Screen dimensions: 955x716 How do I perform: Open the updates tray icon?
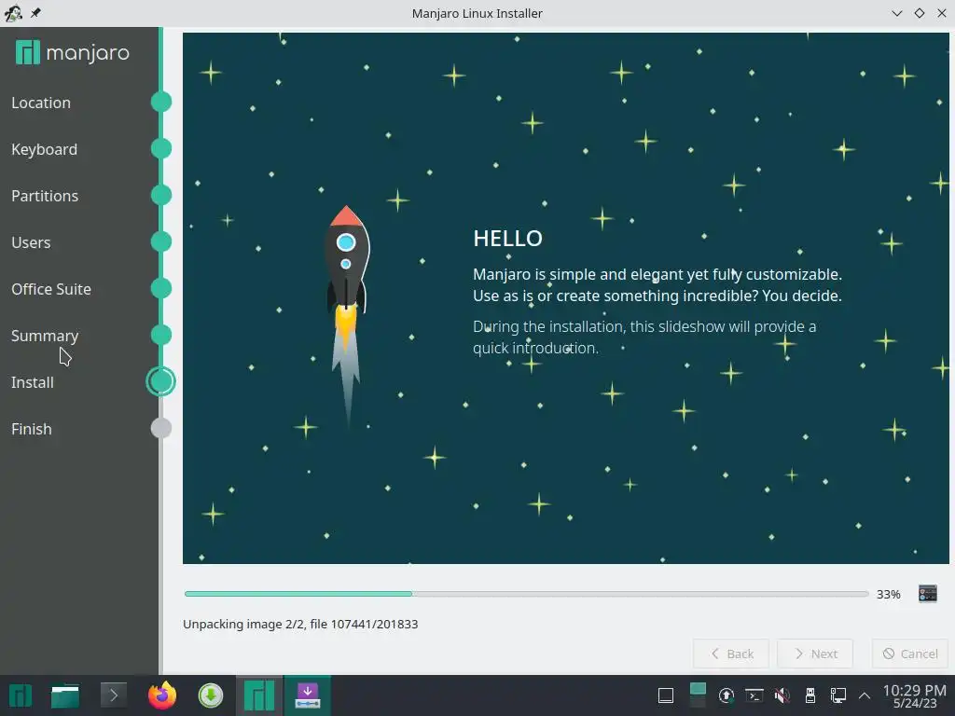pos(726,695)
